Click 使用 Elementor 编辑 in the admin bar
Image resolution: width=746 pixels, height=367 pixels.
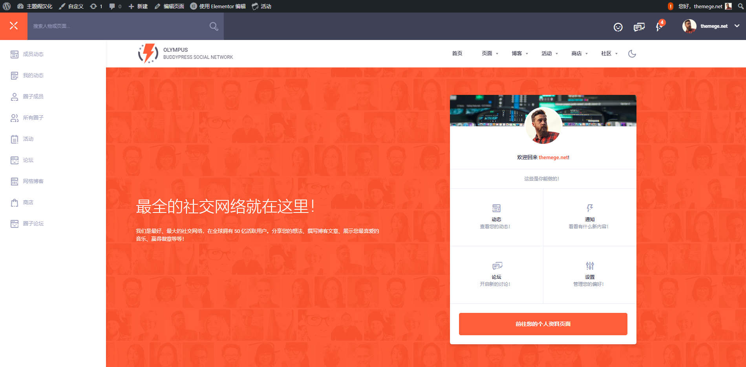click(x=218, y=6)
